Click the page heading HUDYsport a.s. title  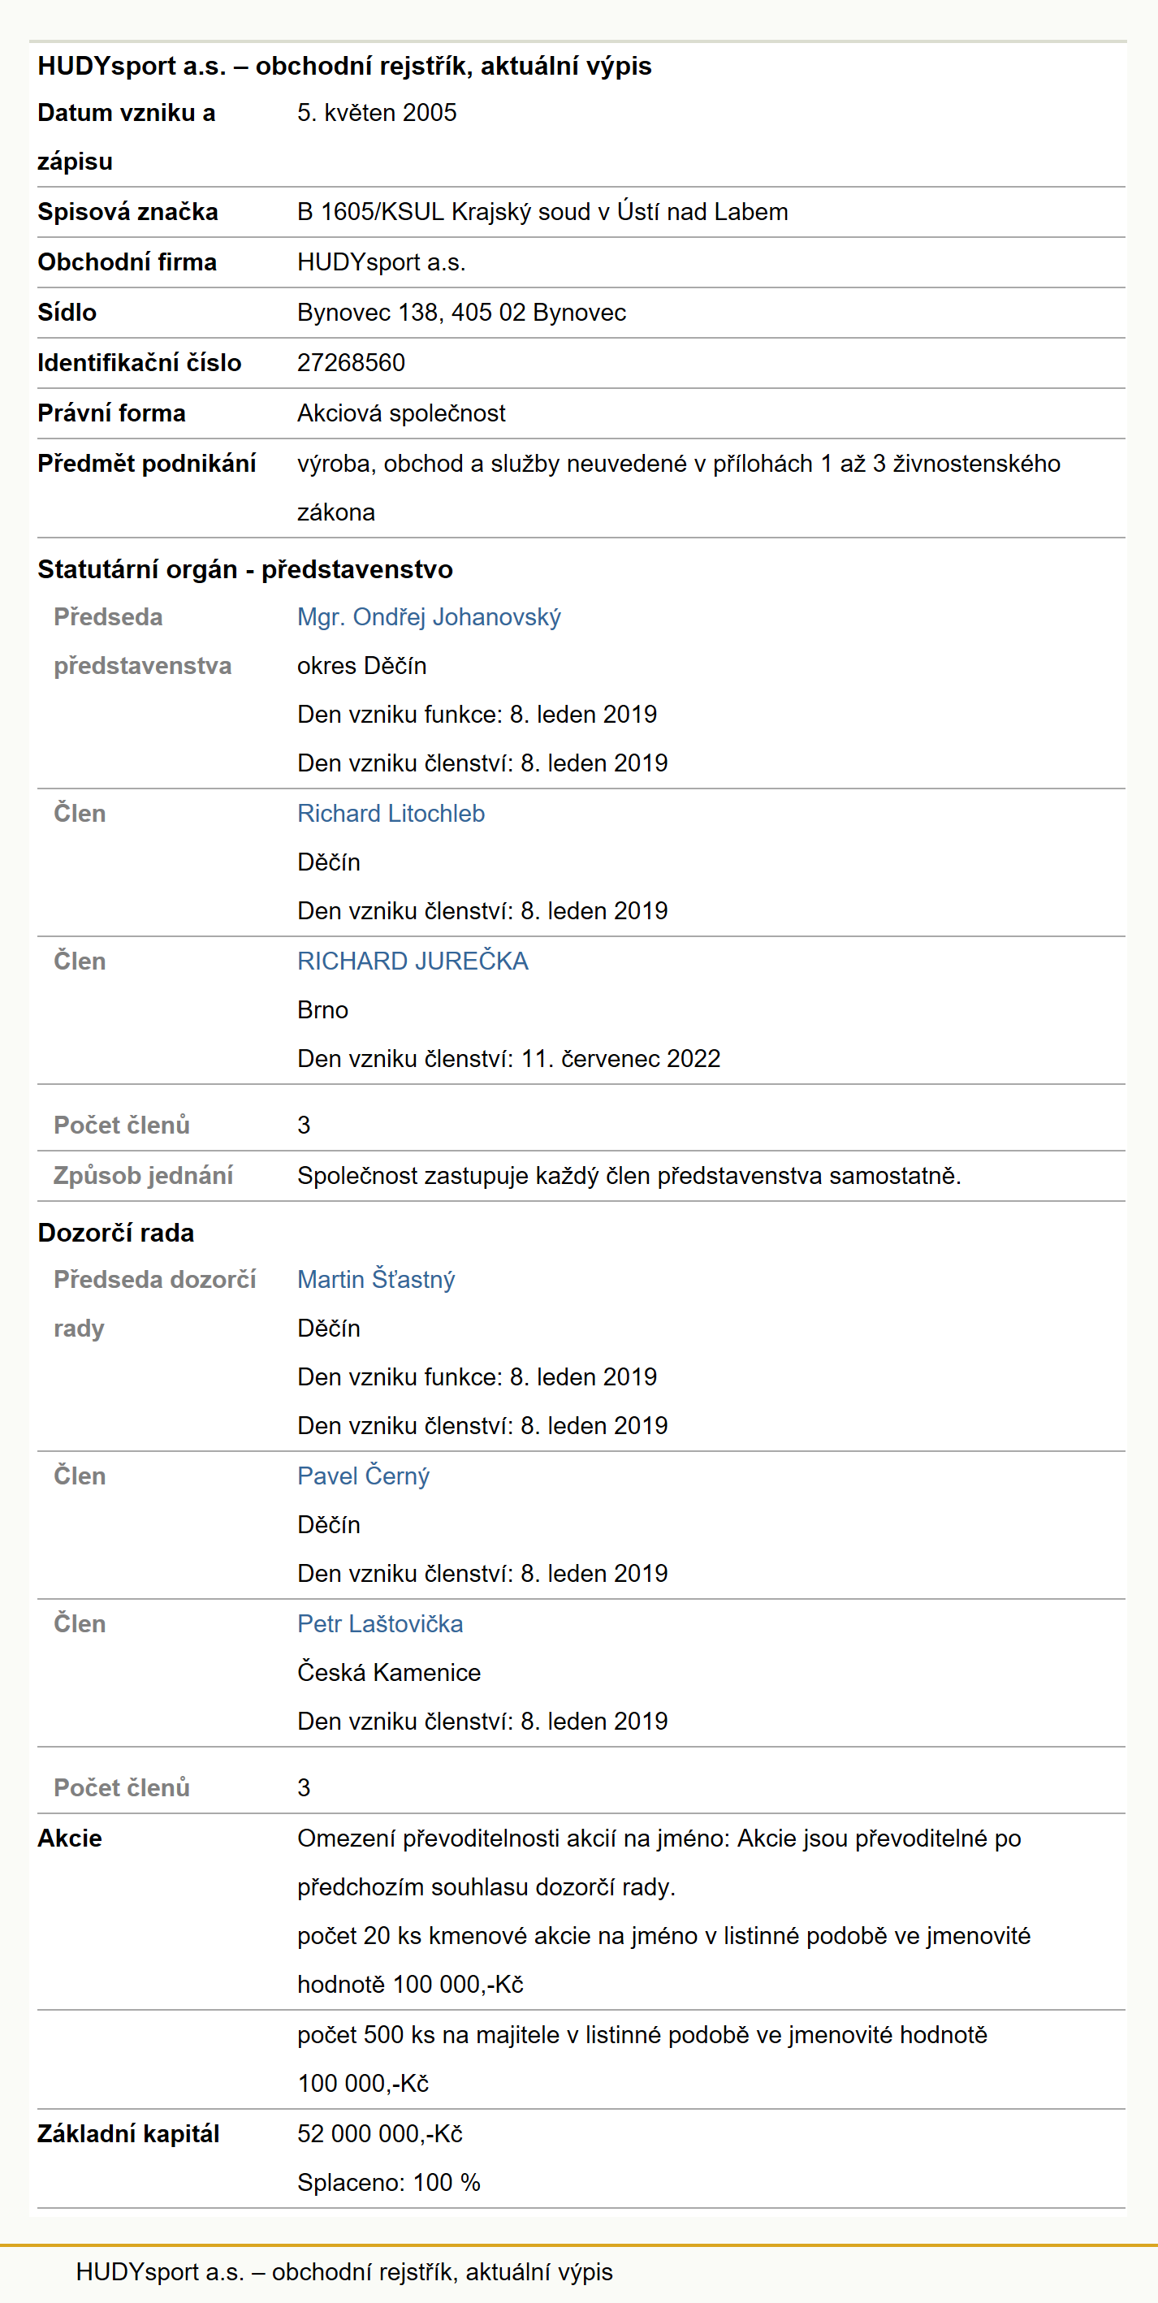pos(344,66)
